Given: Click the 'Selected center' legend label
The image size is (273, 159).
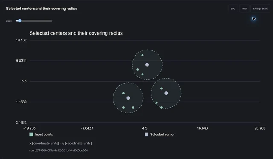Looking at the screenshot, I should [162, 135].
